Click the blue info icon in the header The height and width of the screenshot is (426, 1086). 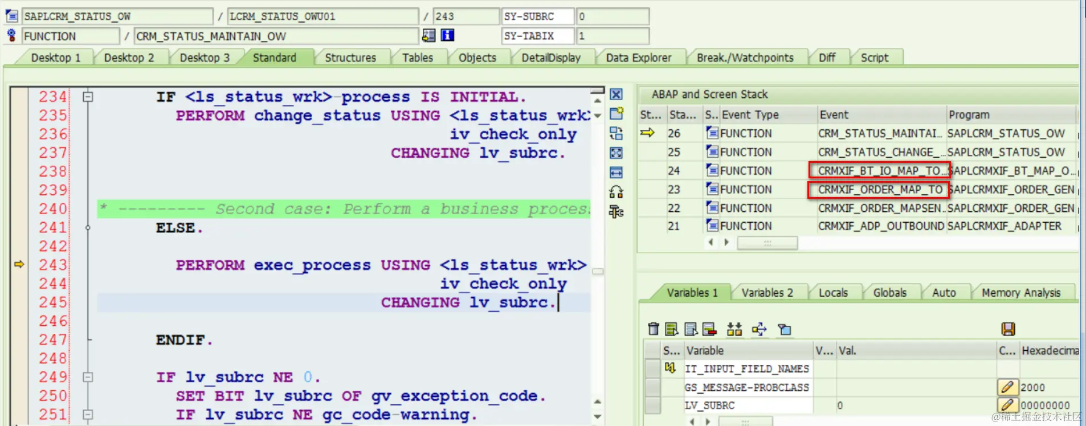coord(448,35)
